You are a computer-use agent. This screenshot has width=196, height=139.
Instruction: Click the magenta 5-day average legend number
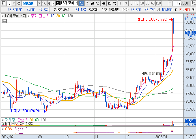[x=48, y=16]
